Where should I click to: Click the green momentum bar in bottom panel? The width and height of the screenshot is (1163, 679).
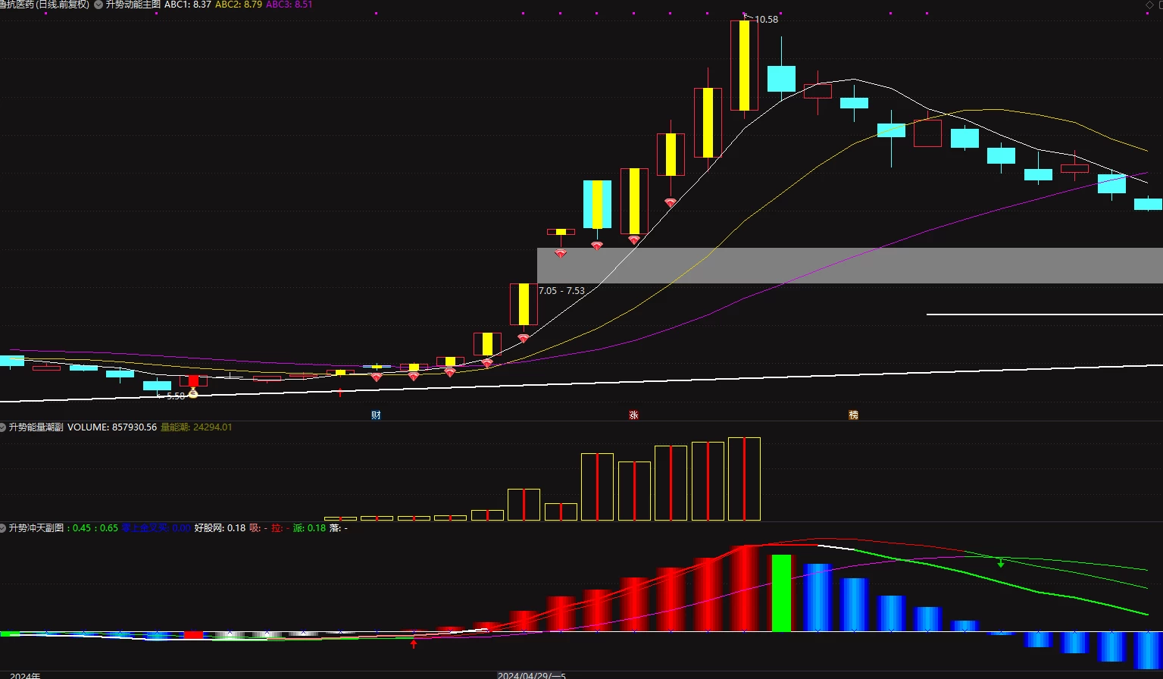tap(781, 593)
